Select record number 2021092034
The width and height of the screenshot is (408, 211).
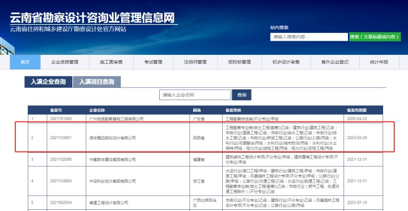pyautogui.click(x=61, y=203)
